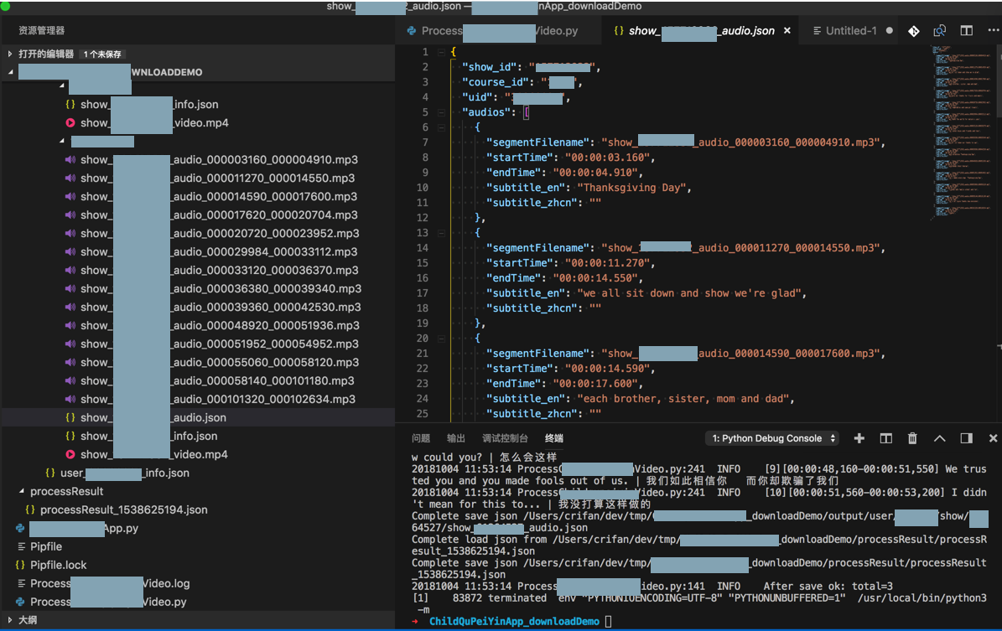
Task: Click the unsaved dot on Untitled-1 tab
Action: (889, 31)
